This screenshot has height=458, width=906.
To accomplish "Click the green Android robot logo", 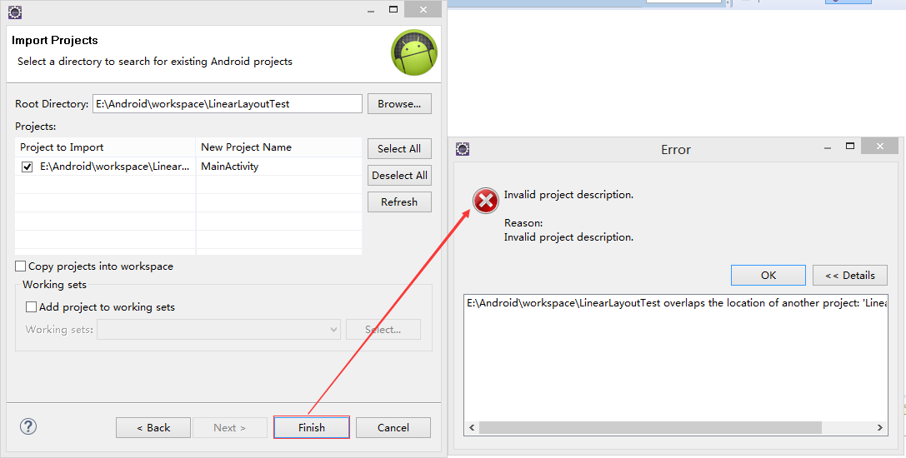I will coord(414,52).
